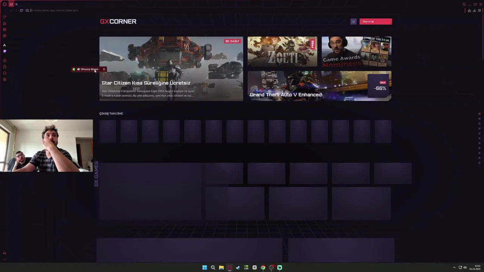This screenshot has height=272, width=484.
Task: Open GX Corner settings purple button
Action: [x=354, y=22]
